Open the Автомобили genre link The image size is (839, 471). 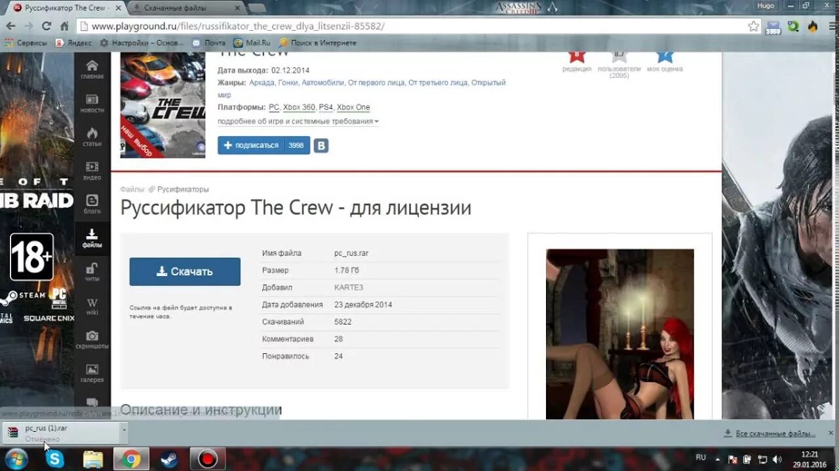(x=322, y=82)
